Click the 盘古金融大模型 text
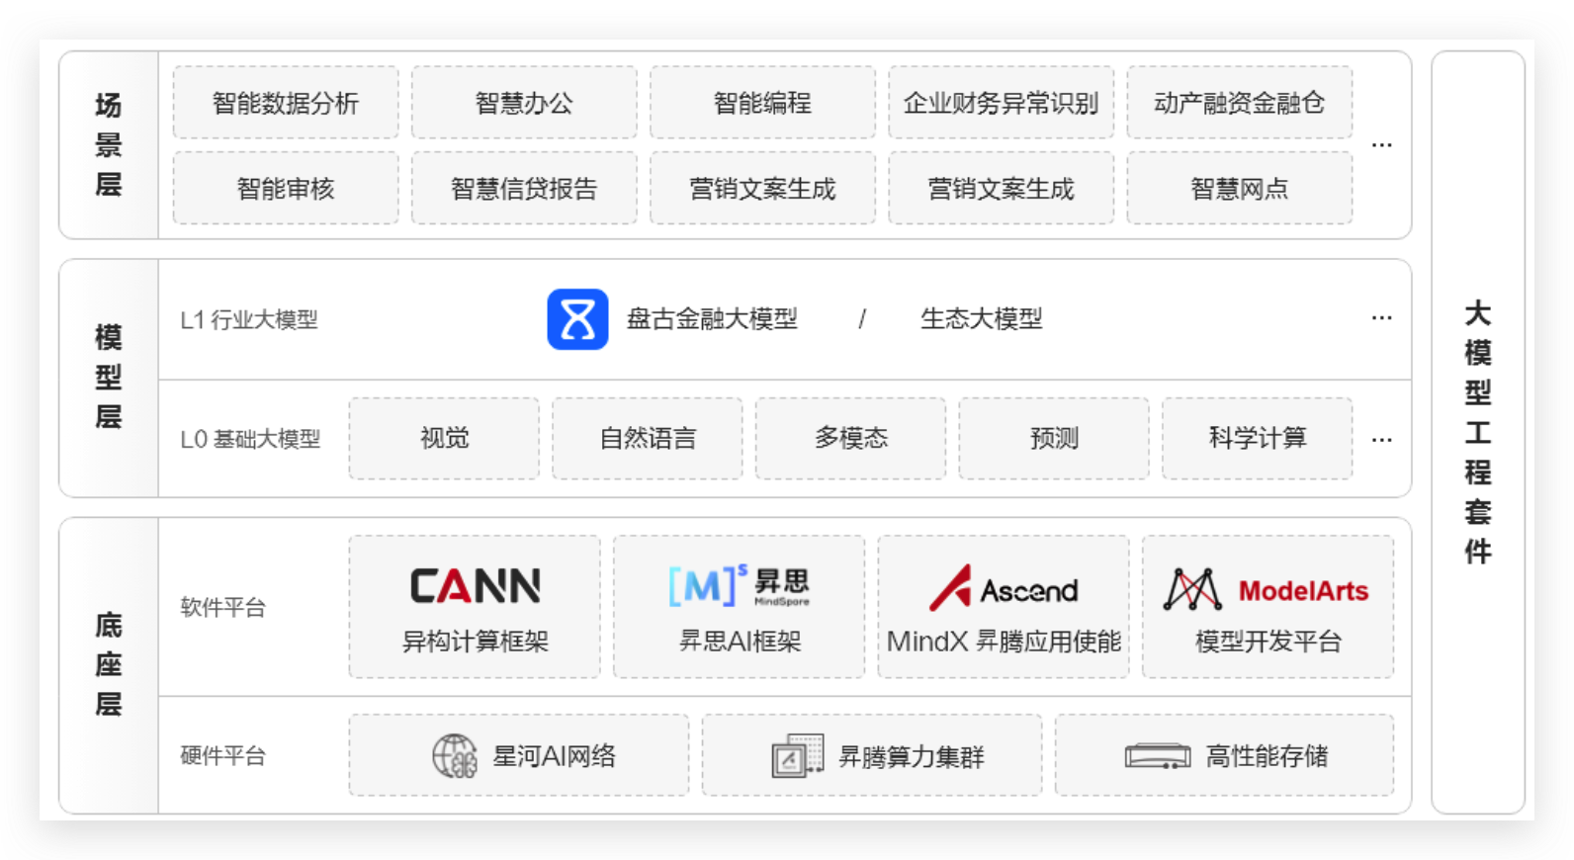This screenshot has width=1574, height=860. click(712, 319)
